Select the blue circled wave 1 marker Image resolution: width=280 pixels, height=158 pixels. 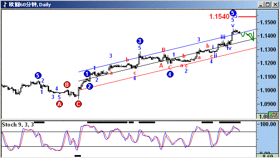(x=87, y=74)
